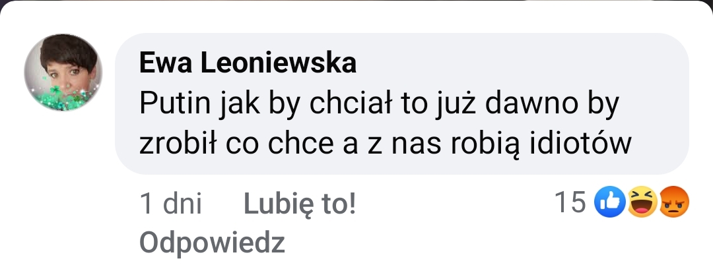Click the first name Ewa
This screenshot has height=265, width=713.
pos(166,63)
